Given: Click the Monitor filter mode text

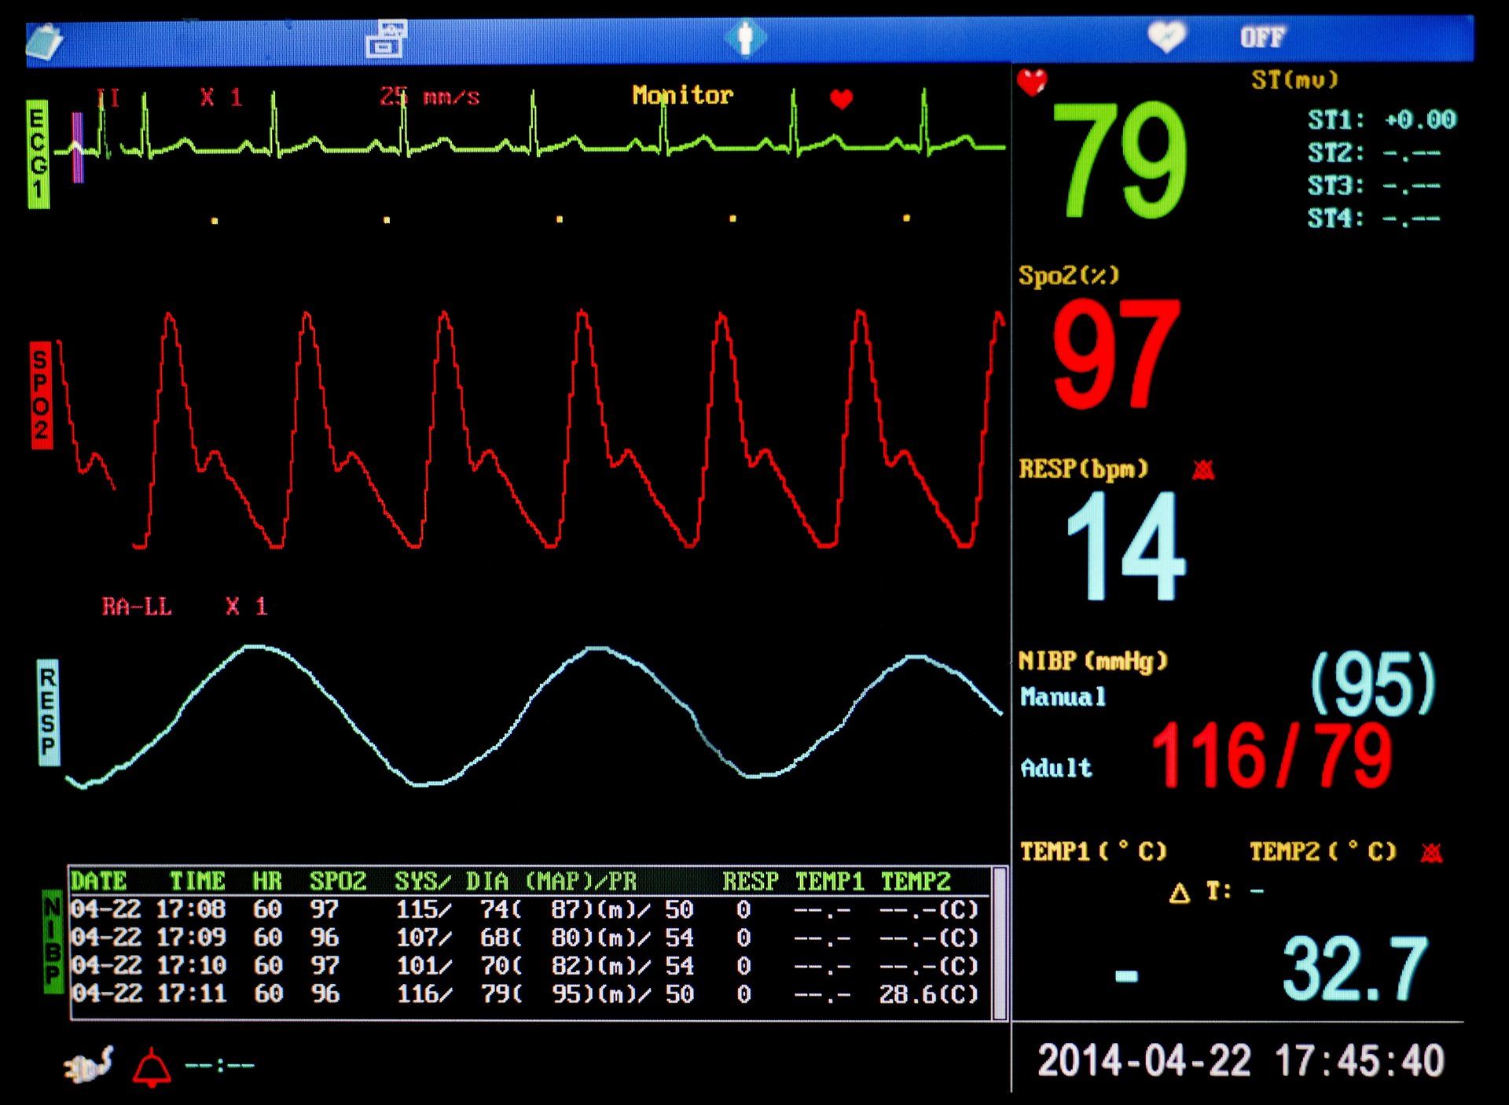Looking at the screenshot, I should (x=682, y=95).
